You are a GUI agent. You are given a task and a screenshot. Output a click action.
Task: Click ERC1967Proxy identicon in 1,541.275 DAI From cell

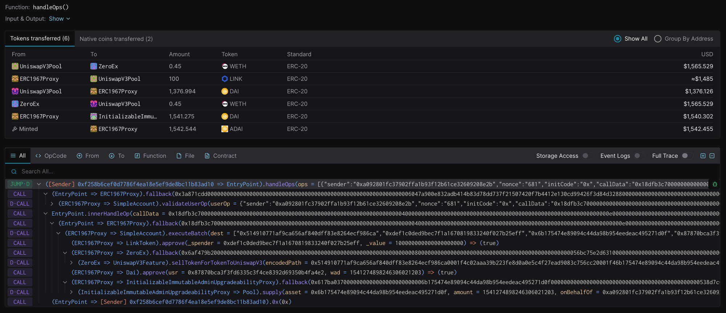15,116
